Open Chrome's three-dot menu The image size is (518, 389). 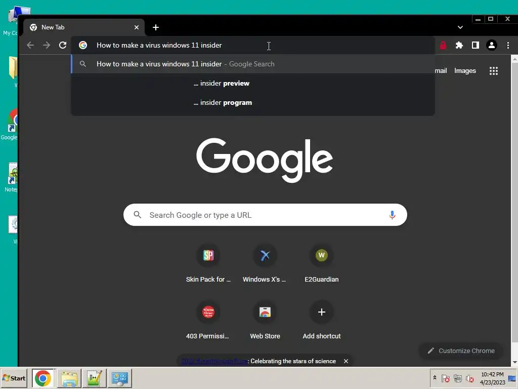[508, 45]
